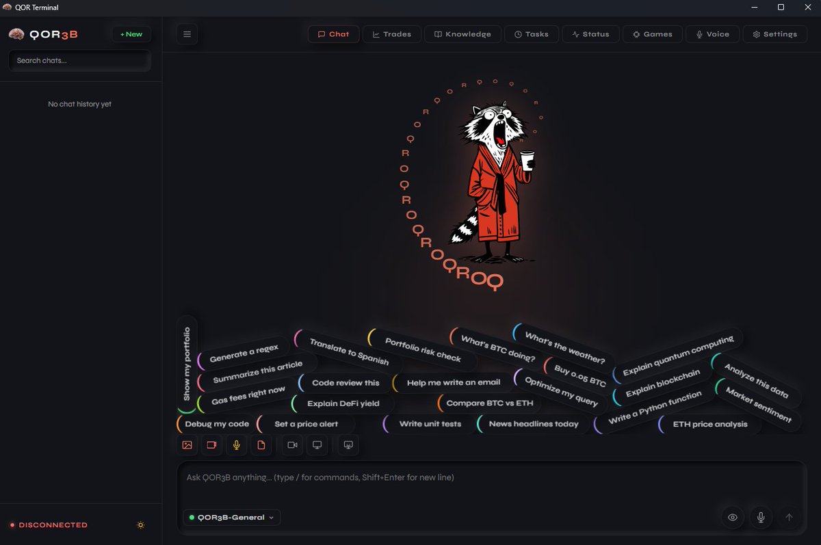Click the DISCONNECTED status indicator

point(49,525)
